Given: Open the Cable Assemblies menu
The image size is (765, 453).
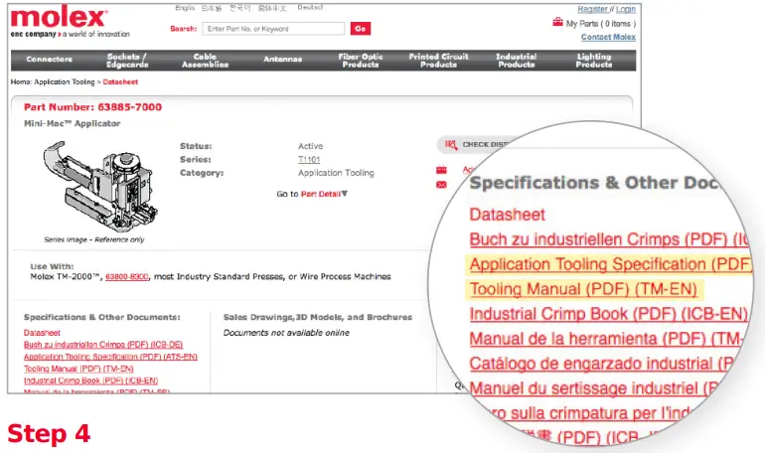Looking at the screenshot, I should (x=205, y=61).
